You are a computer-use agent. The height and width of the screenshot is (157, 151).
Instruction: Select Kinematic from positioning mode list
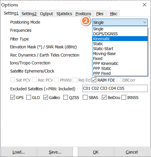coord(120,39)
